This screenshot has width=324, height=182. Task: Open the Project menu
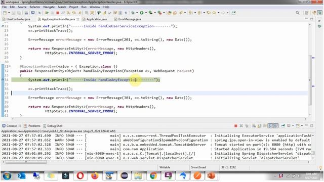(x=73, y=7)
